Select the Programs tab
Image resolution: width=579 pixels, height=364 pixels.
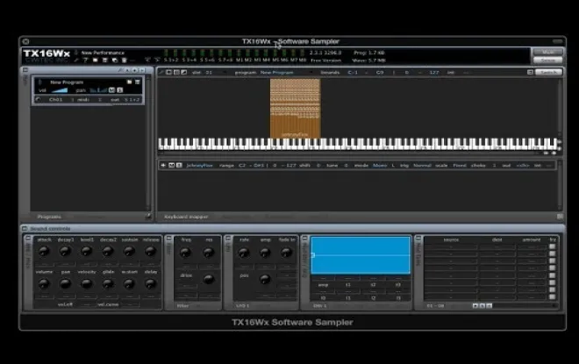(x=49, y=217)
